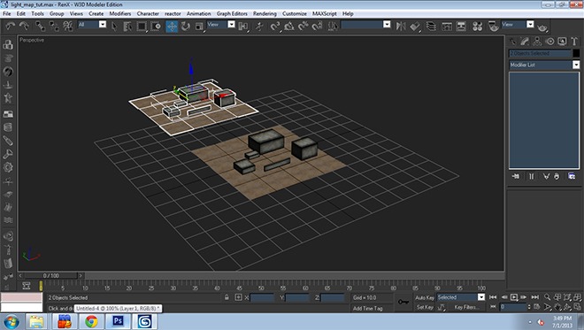Image resolution: width=584 pixels, height=330 pixels.
Task: Click Go to End playback button
Action: click(534, 297)
